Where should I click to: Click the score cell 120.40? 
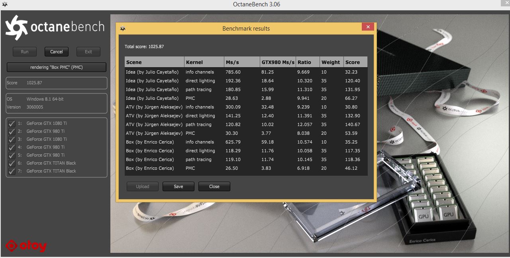tap(353, 81)
